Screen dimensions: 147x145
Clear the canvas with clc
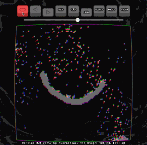tap(74, 11)
